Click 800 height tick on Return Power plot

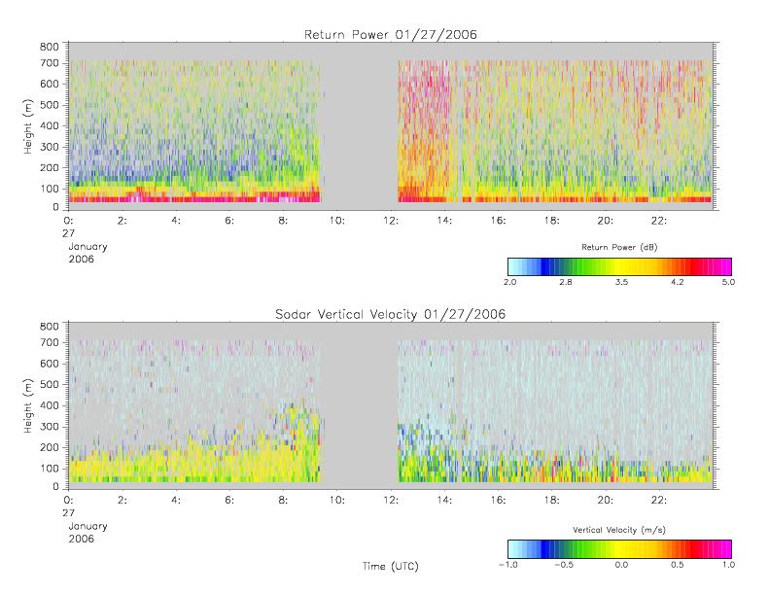point(49,47)
